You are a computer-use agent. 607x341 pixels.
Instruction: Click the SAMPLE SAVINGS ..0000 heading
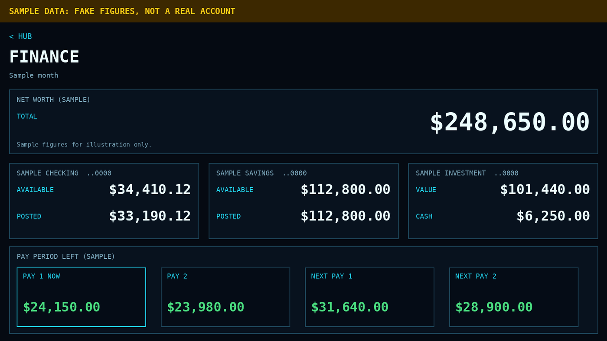click(261, 173)
